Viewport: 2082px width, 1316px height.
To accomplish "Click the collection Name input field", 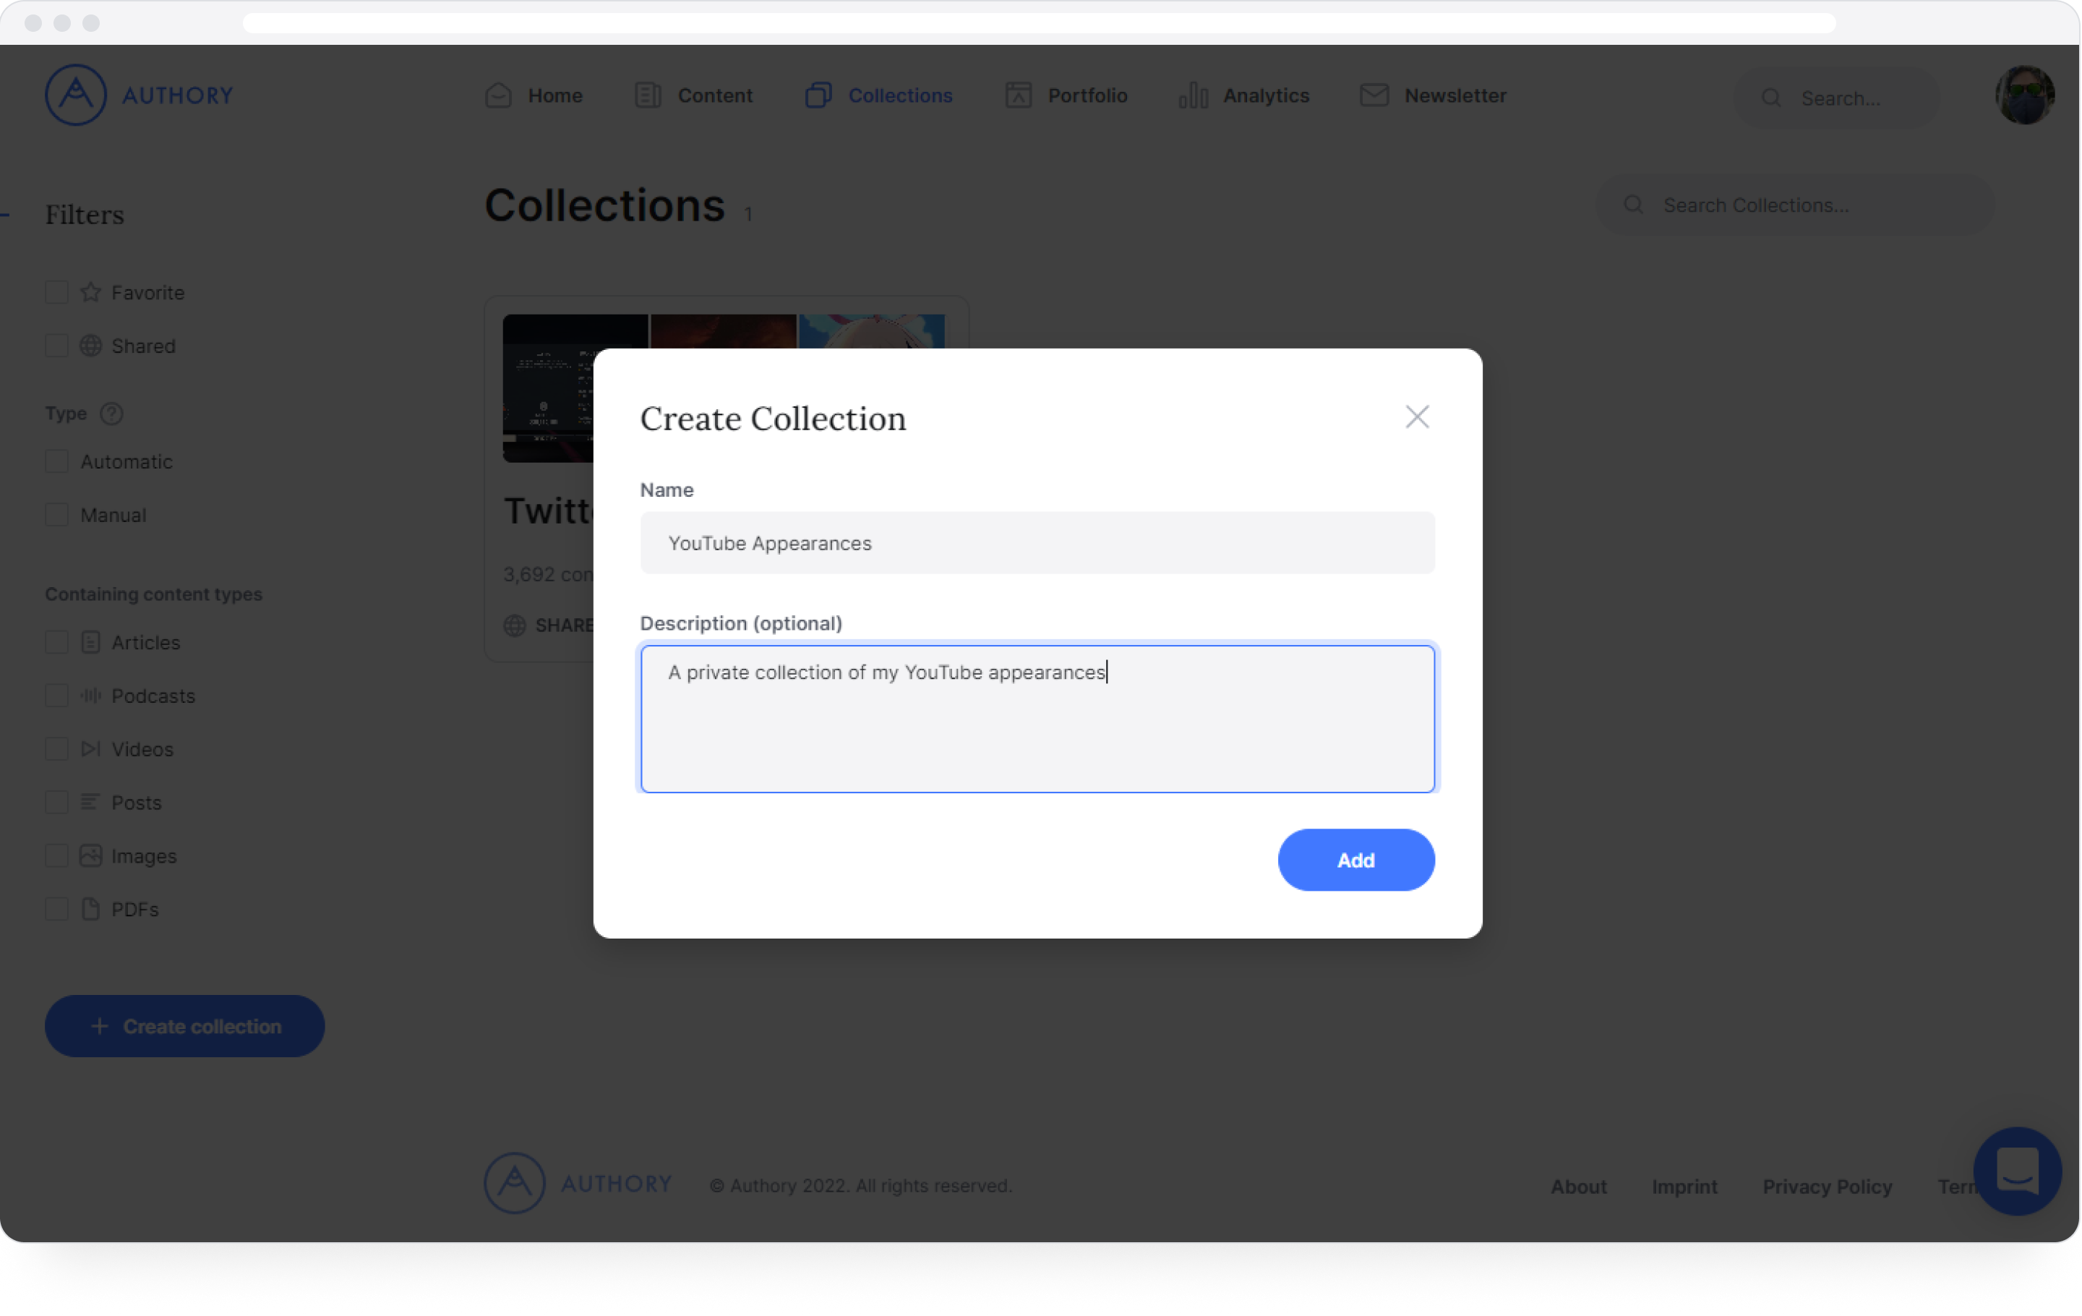I will pyautogui.click(x=1037, y=543).
